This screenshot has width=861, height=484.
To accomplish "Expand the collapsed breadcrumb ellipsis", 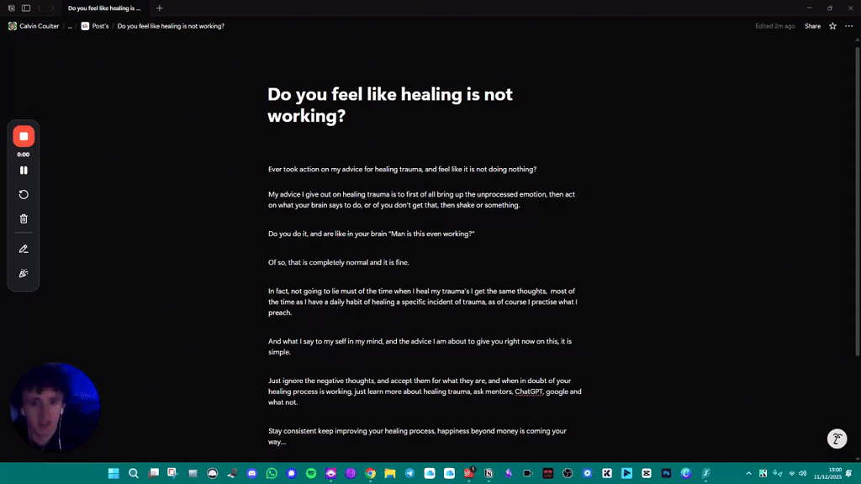I will [x=70, y=26].
